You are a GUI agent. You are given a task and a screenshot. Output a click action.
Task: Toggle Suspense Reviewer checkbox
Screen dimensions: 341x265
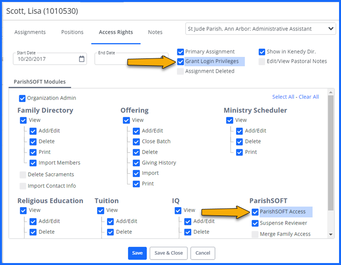(x=255, y=223)
